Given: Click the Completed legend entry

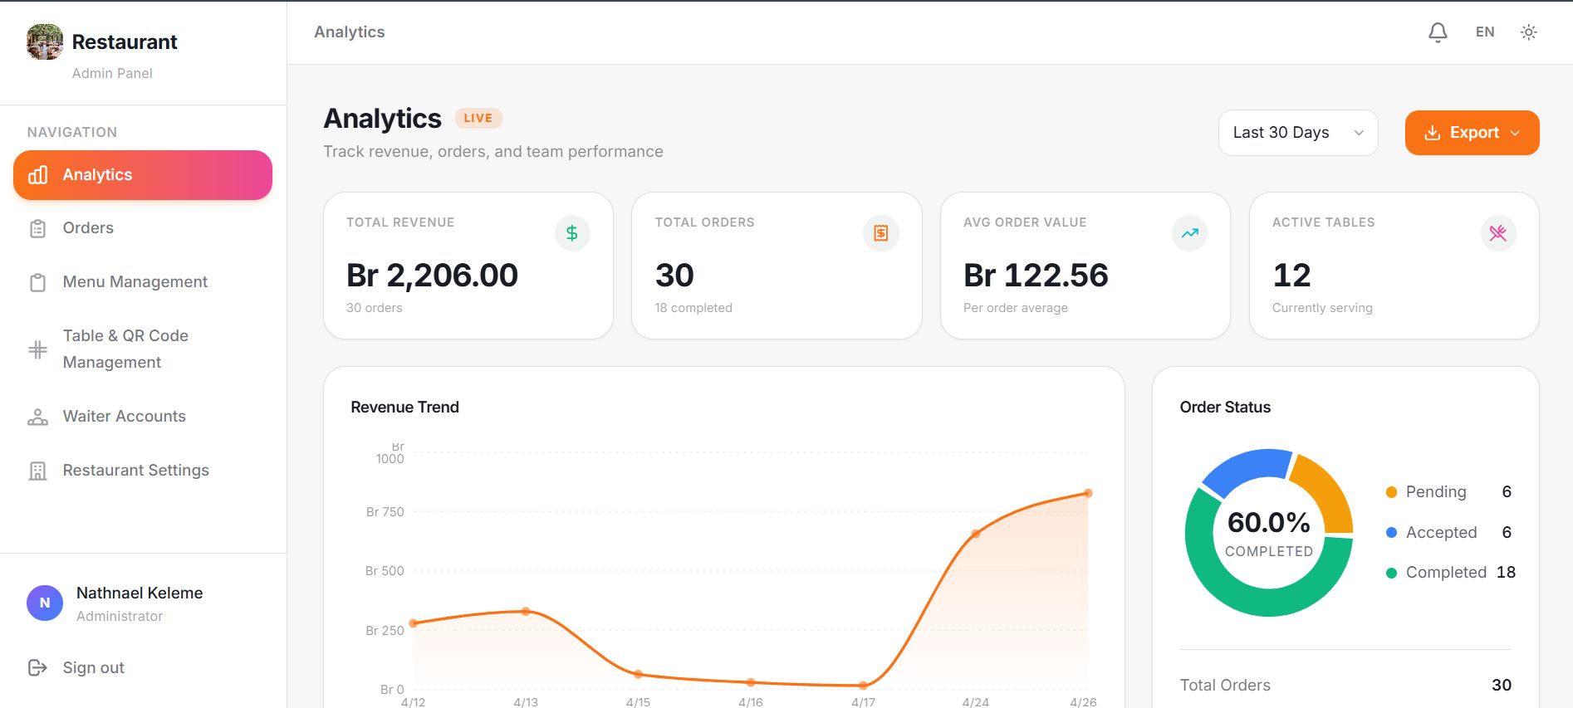Looking at the screenshot, I should tap(1451, 573).
